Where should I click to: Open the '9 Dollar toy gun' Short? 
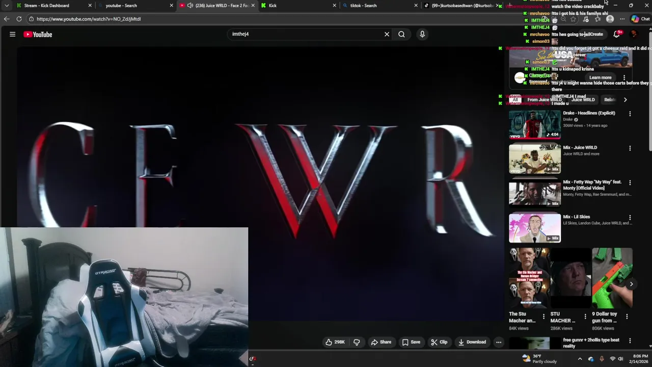[612, 278]
